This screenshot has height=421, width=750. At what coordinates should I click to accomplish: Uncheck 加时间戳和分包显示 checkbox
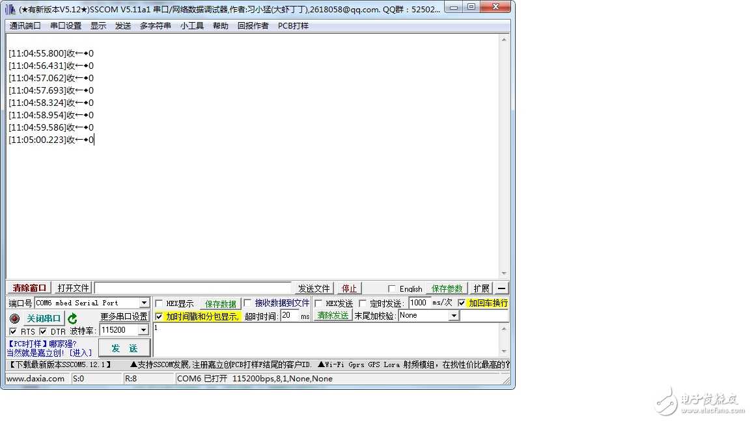point(159,316)
